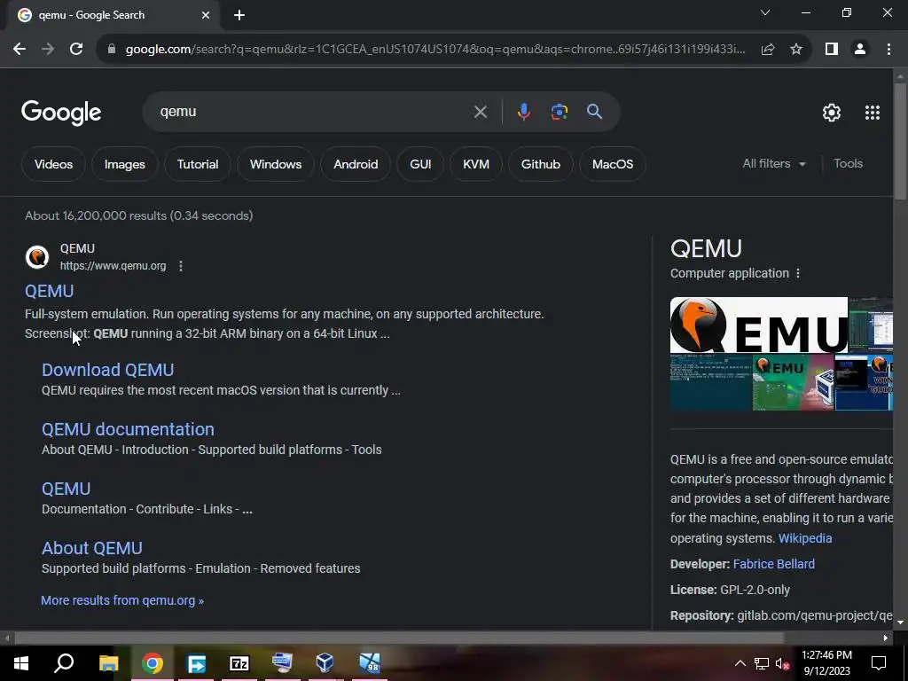
Task: Open Chrome's three-dot menu
Action: 888,50
